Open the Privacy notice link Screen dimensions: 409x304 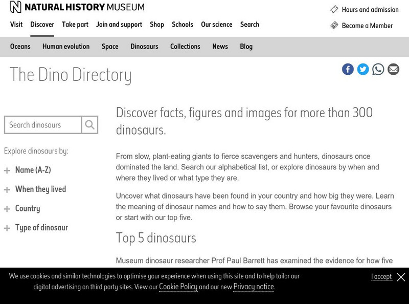click(x=254, y=287)
